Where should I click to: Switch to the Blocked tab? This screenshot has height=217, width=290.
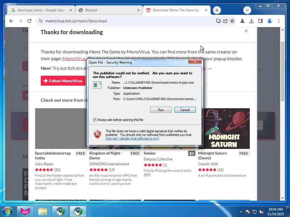click(x=109, y=10)
